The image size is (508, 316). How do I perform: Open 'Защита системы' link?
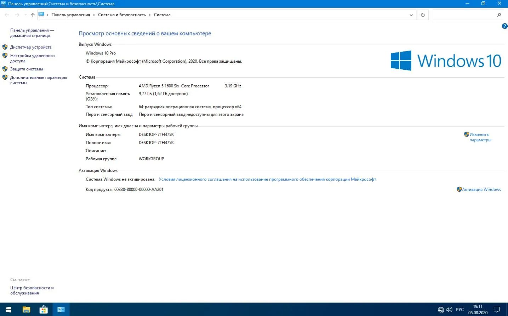[27, 69]
